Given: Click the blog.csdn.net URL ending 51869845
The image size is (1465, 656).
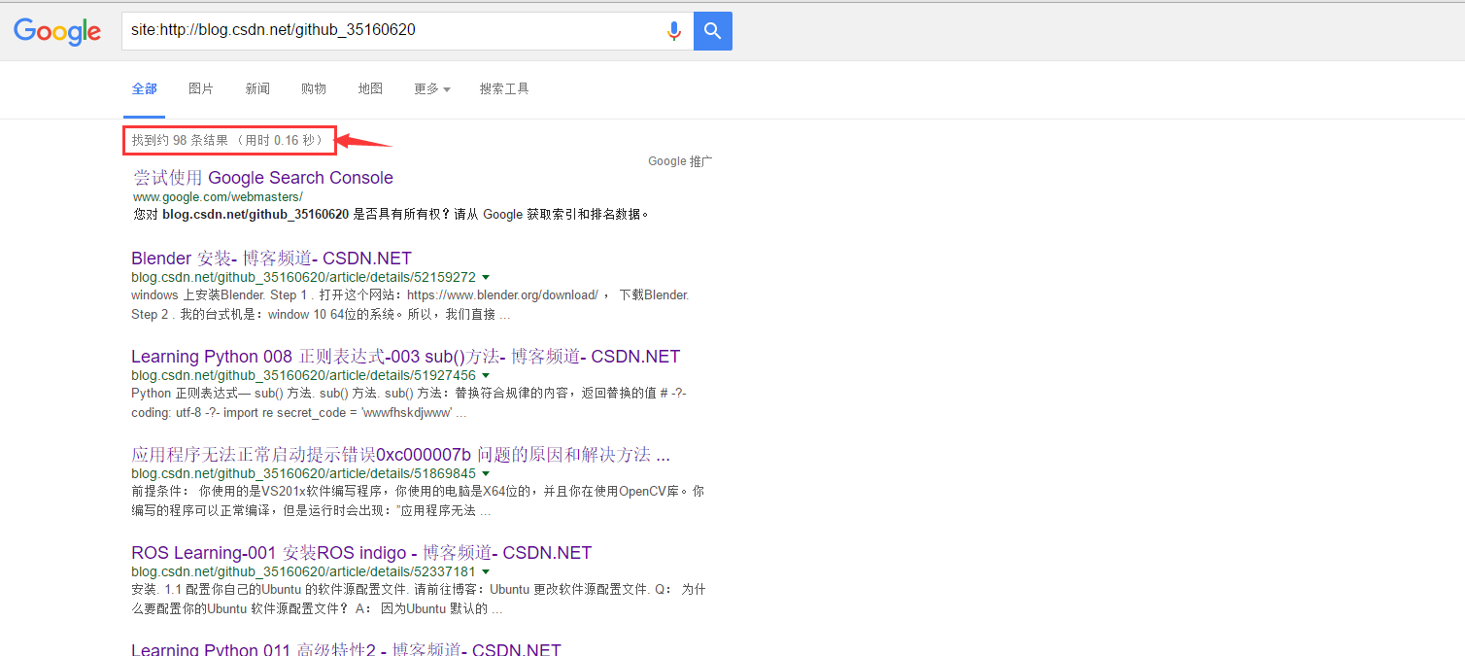Looking at the screenshot, I should 303,473.
